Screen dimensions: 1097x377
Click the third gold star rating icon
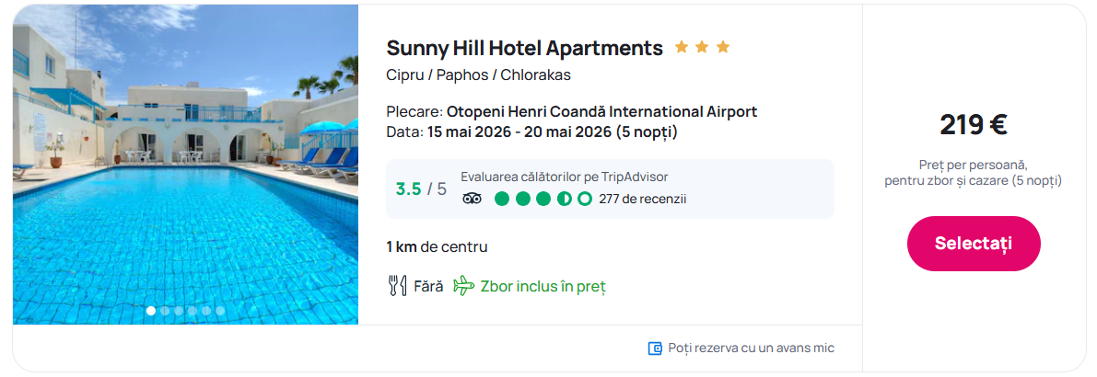point(723,47)
